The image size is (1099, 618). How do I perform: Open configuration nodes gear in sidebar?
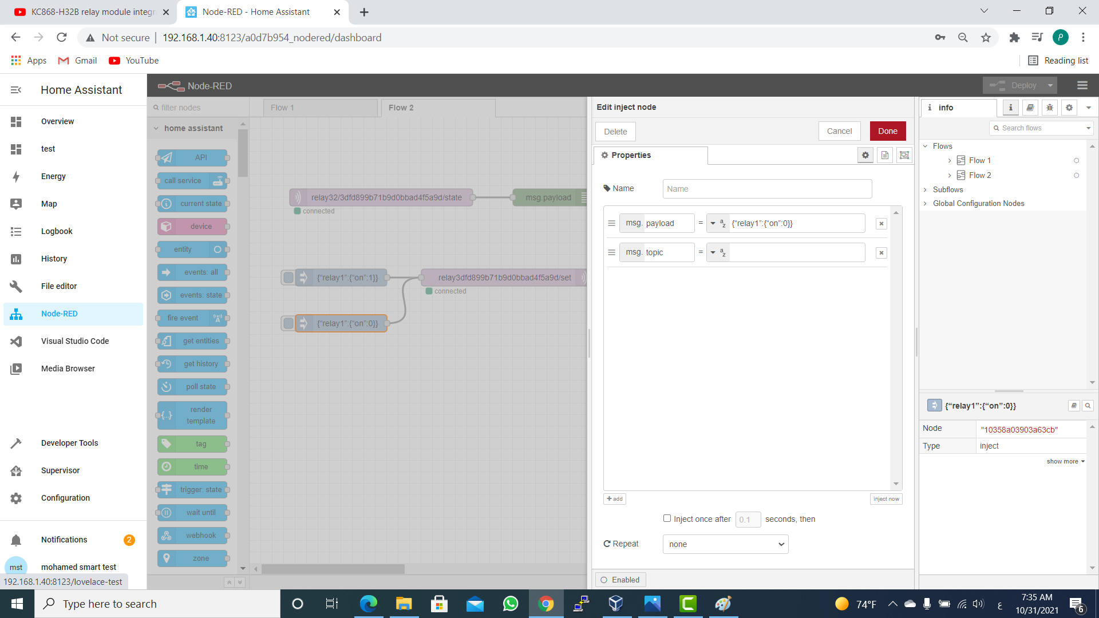(1069, 108)
